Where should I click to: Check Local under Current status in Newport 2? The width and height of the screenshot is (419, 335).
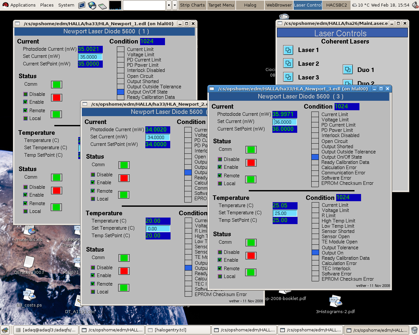(93, 199)
